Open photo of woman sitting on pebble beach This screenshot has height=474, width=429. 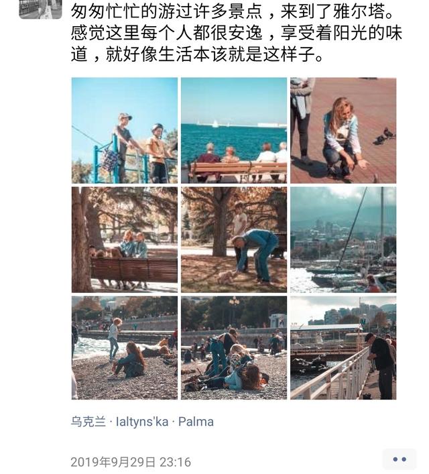coord(125,348)
